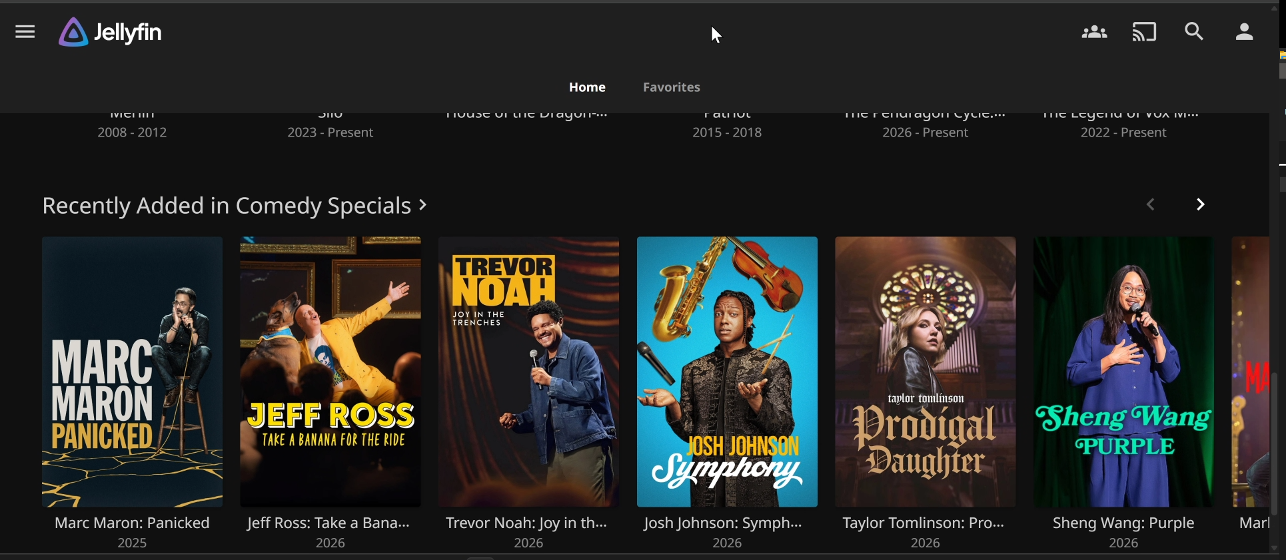This screenshot has width=1286, height=560.
Task: Click the 'Marc Maron: Panicked' title text
Action: click(132, 523)
